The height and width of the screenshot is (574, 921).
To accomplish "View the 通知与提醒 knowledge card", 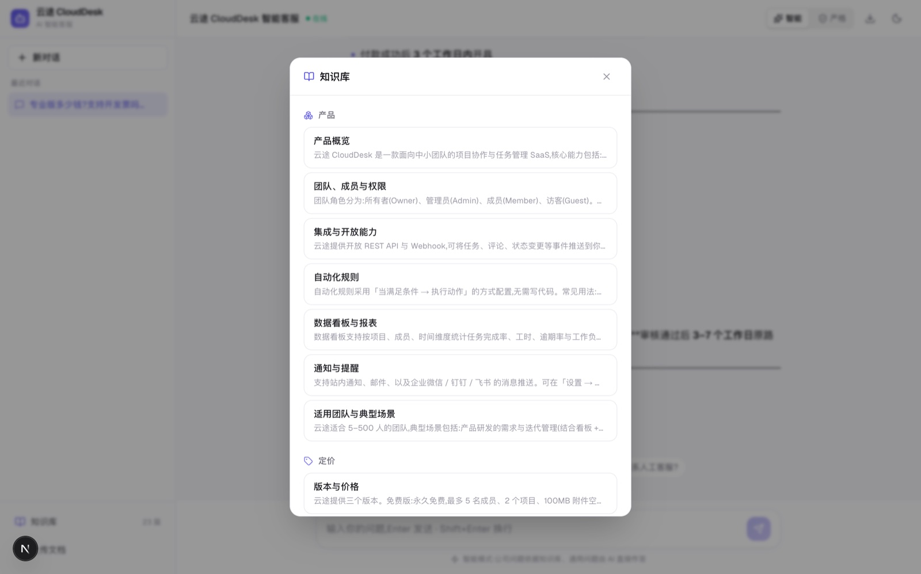I will point(461,375).
